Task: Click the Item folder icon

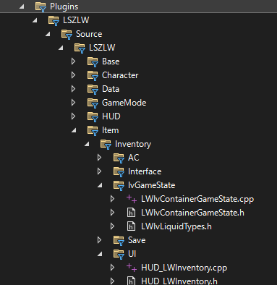Action: (93, 130)
